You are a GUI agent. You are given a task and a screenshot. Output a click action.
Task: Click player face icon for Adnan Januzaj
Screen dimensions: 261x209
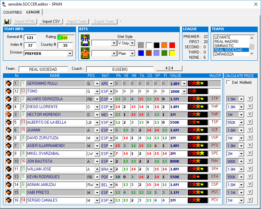click(x=9, y=185)
